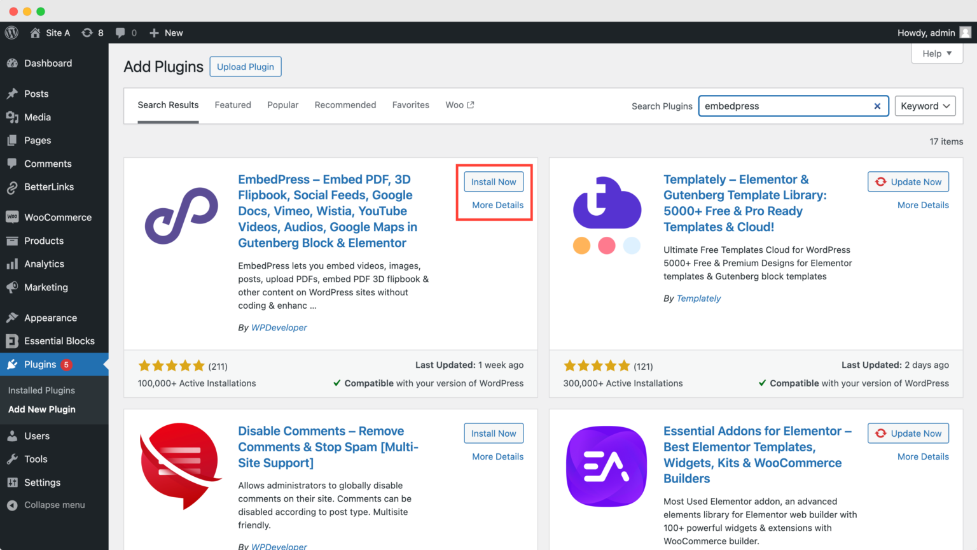Image resolution: width=977 pixels, height=550 pixels.
Task: Click Update Now for Templately
Action: [908, 181]
